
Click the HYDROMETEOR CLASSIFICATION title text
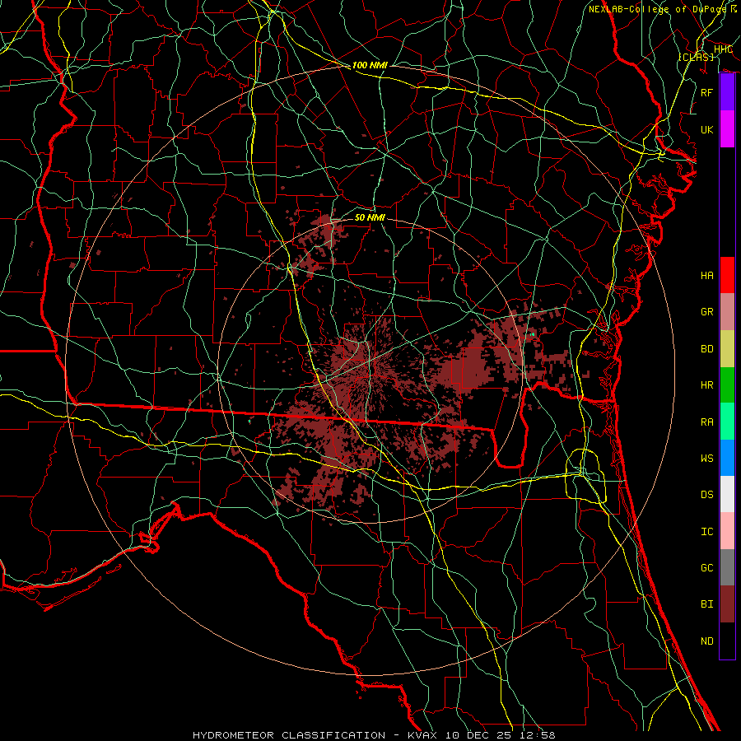click(x=289, y=735)
